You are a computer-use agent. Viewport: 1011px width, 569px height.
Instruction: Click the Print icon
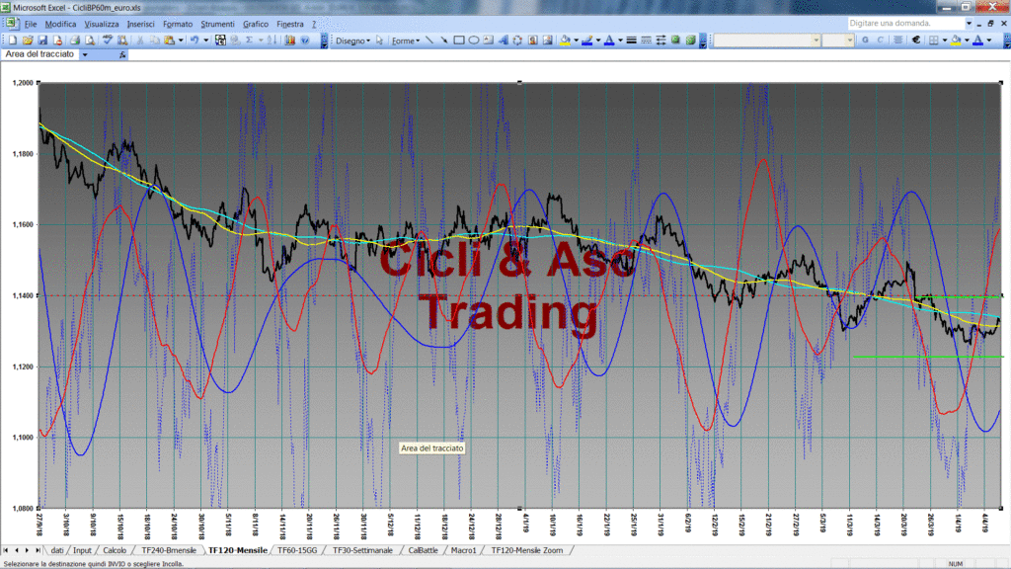[x=75, y=40]
